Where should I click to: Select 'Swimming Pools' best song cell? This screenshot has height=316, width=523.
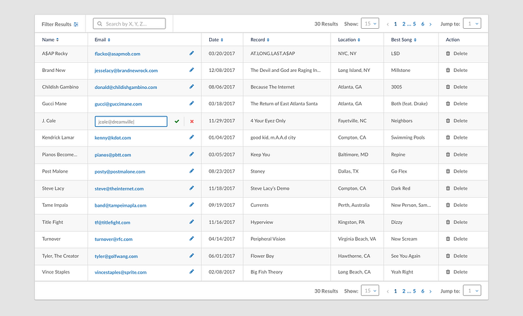(408, 137)
